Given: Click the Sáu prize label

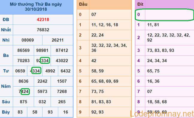Looking at the screenshot, I should tap(6, 102).
